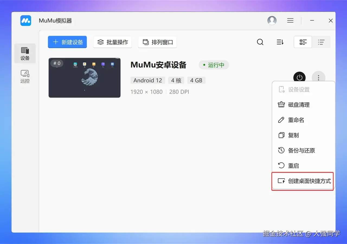Viewport: 347px width, 244px height.
Task: Click the sort order icon
Action: 280,42
